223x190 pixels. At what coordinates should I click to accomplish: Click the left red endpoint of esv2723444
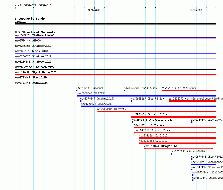[145, 149]
